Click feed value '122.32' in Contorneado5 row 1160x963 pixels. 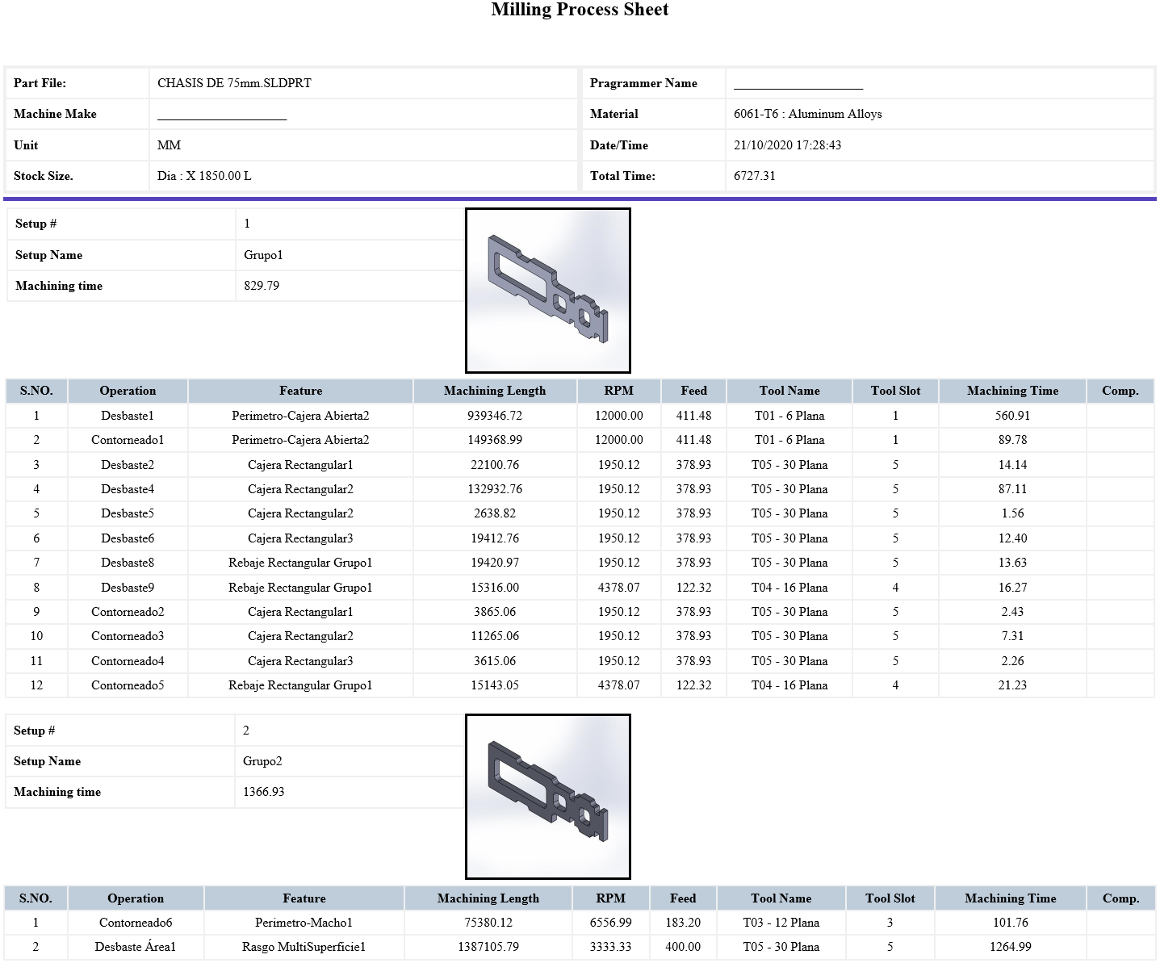[693, 685]
